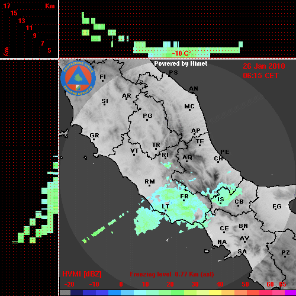Image resolution: width=296 pixels, height=296 pixels.
Task: Click the TE city label
Action: 200,141
